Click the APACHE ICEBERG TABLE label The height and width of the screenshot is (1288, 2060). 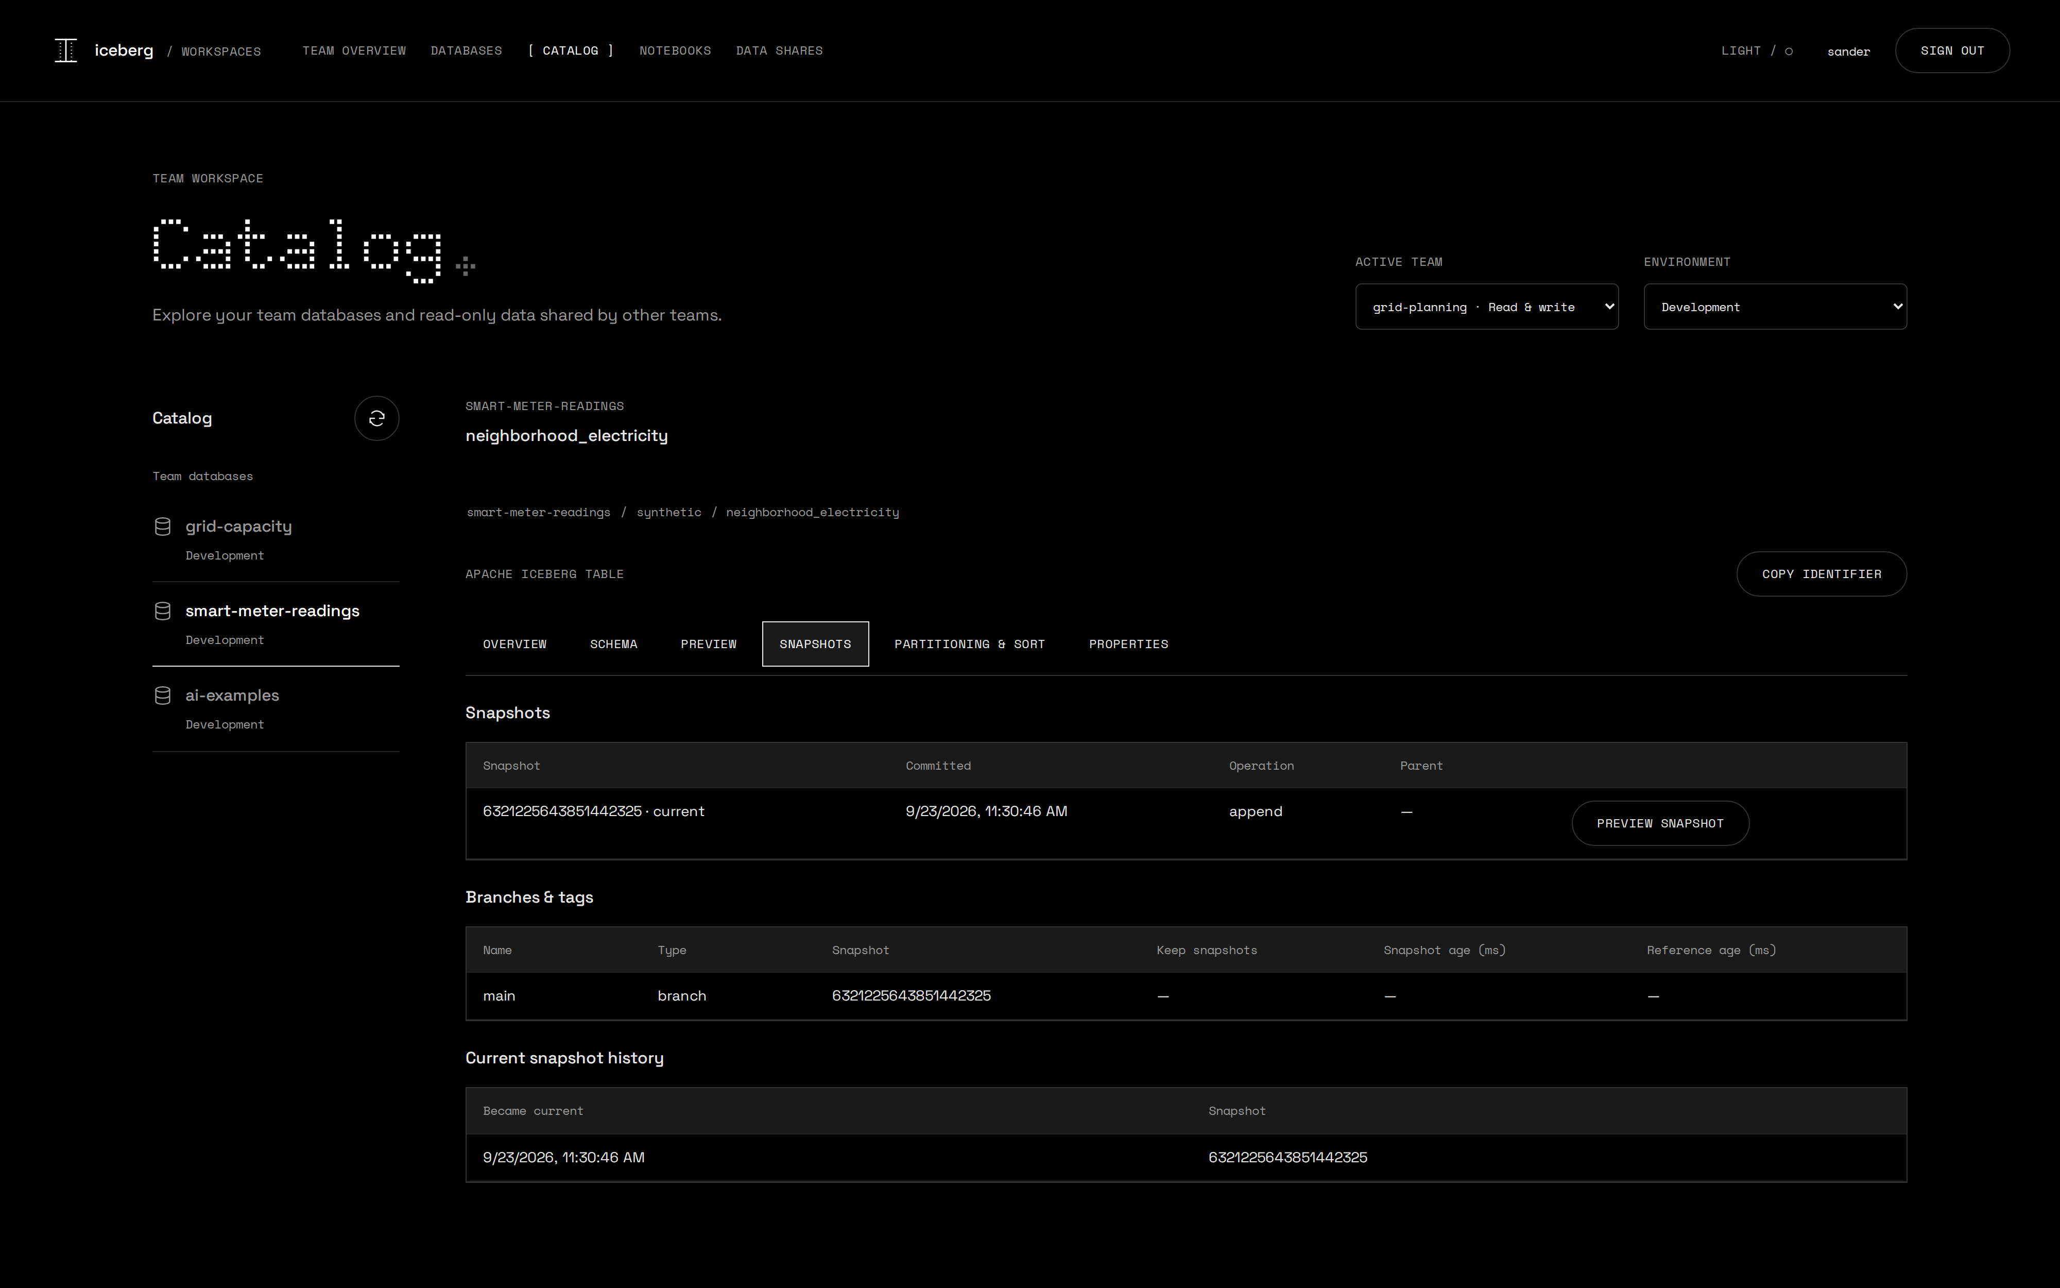pyautogui.click(x=545, y=574)
